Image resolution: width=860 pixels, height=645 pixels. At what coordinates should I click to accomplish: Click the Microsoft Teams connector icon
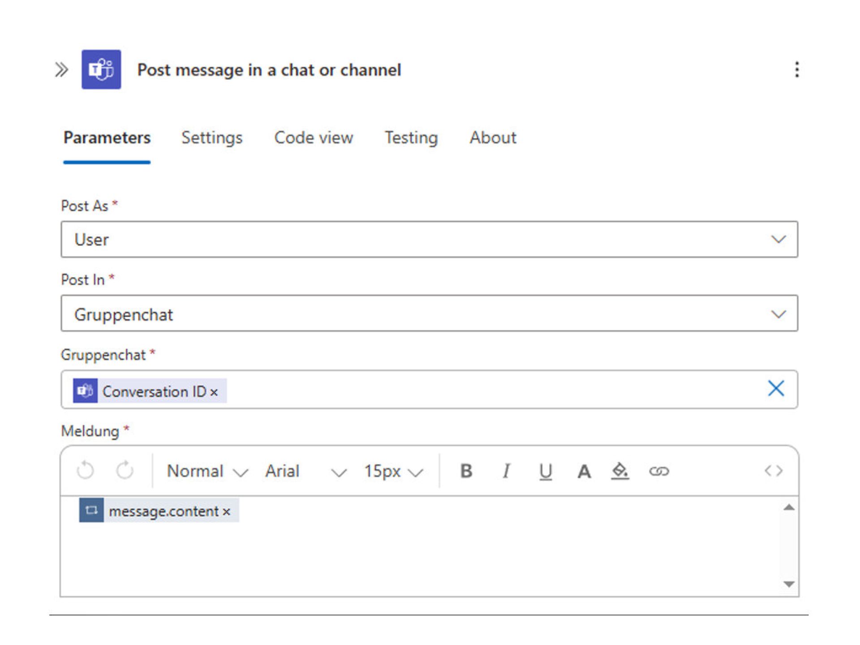point(101,70)
